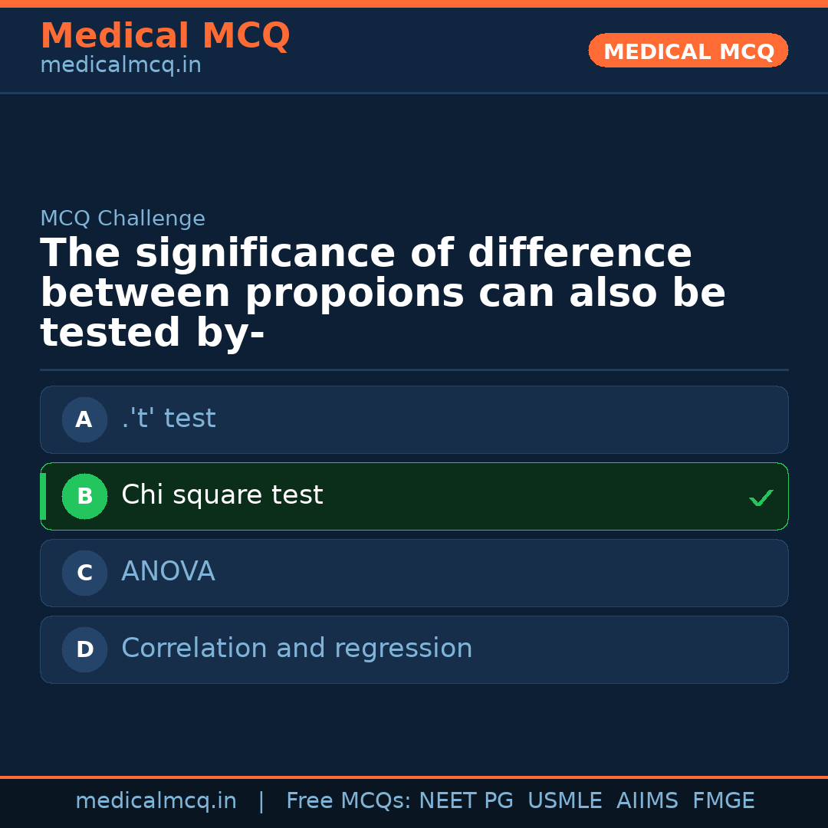Click the circular C option badge
Screen dimensions: 828x828
[x=84, y=573]
